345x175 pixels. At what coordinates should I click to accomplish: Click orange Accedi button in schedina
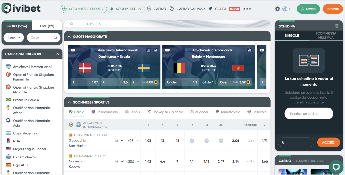328,142
